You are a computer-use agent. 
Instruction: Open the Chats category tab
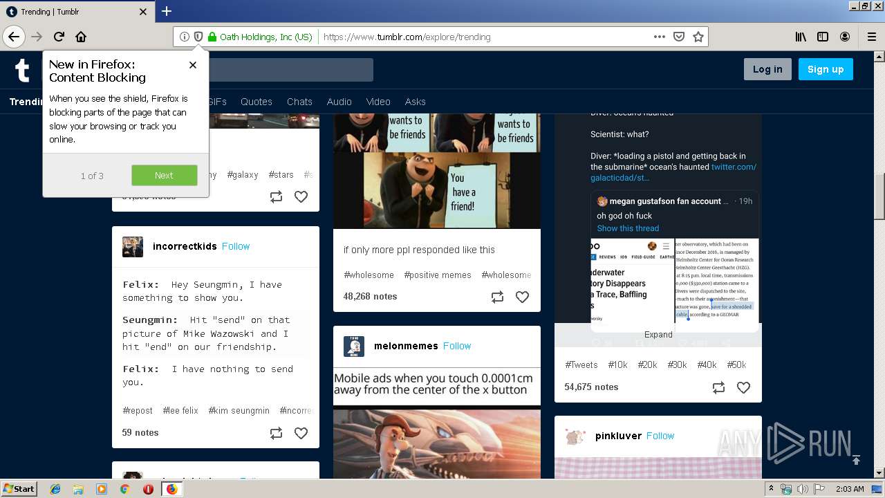point(299,102)
